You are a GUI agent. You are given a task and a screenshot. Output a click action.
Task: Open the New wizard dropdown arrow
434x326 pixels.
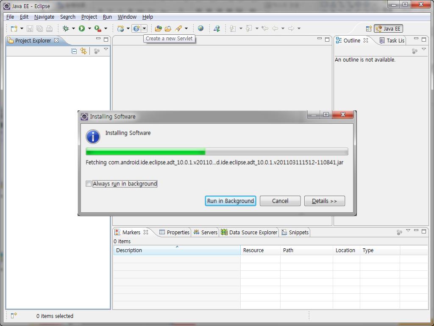pyautogui.click(x=22, y=28)
